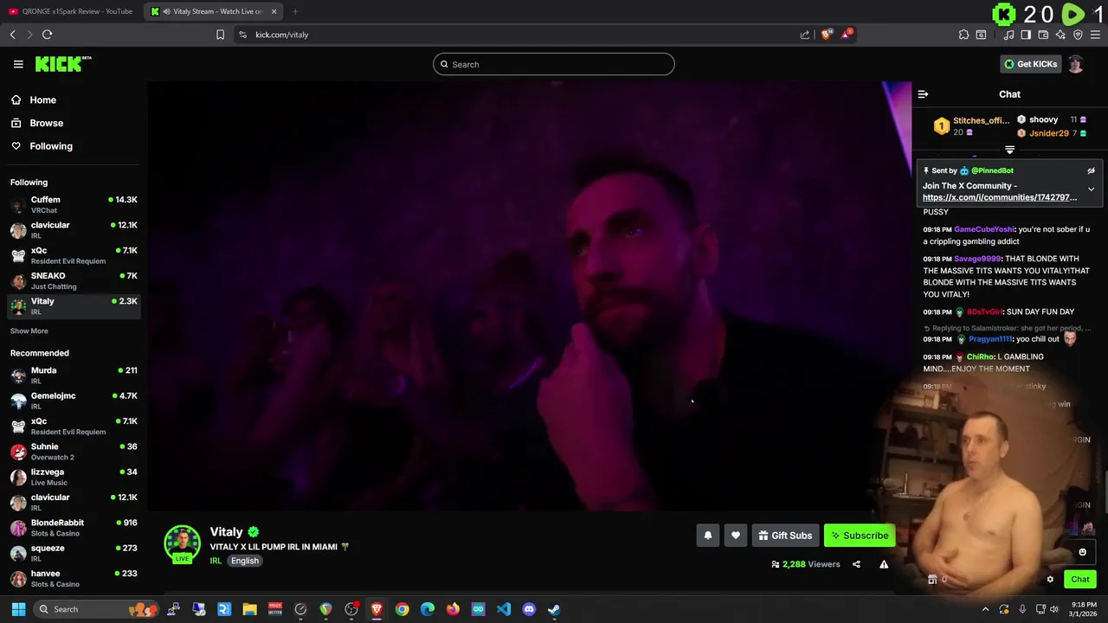Open browser extensions puzzle icon
The width and height of the screenshot is (1108, 623).
(x=963, y=35)
